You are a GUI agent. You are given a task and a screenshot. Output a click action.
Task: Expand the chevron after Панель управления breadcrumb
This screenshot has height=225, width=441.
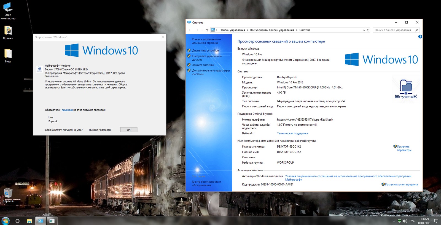(247, 30)
